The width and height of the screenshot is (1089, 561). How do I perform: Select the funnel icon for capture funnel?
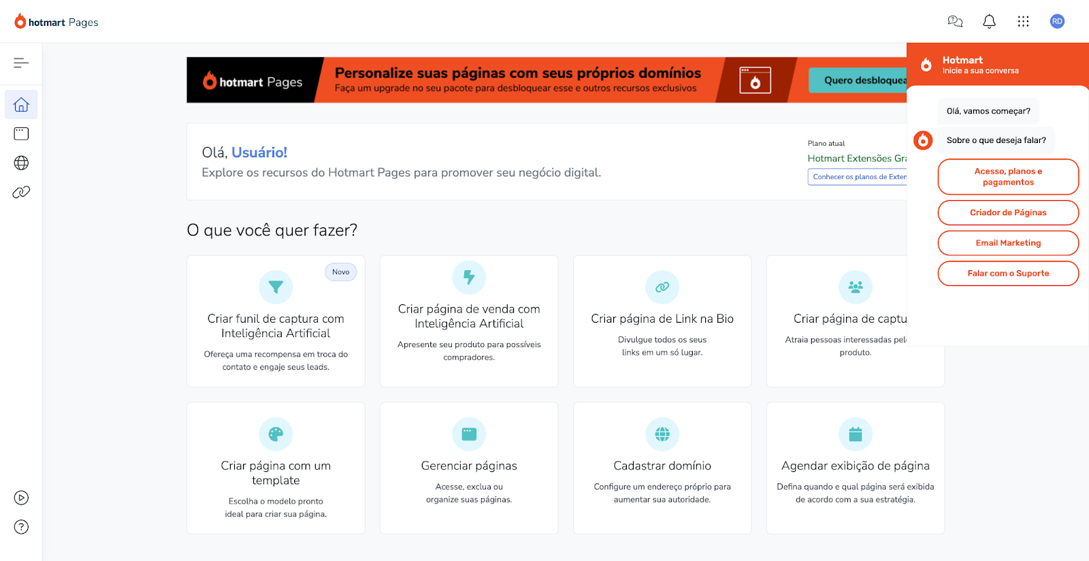click(276, 287)
